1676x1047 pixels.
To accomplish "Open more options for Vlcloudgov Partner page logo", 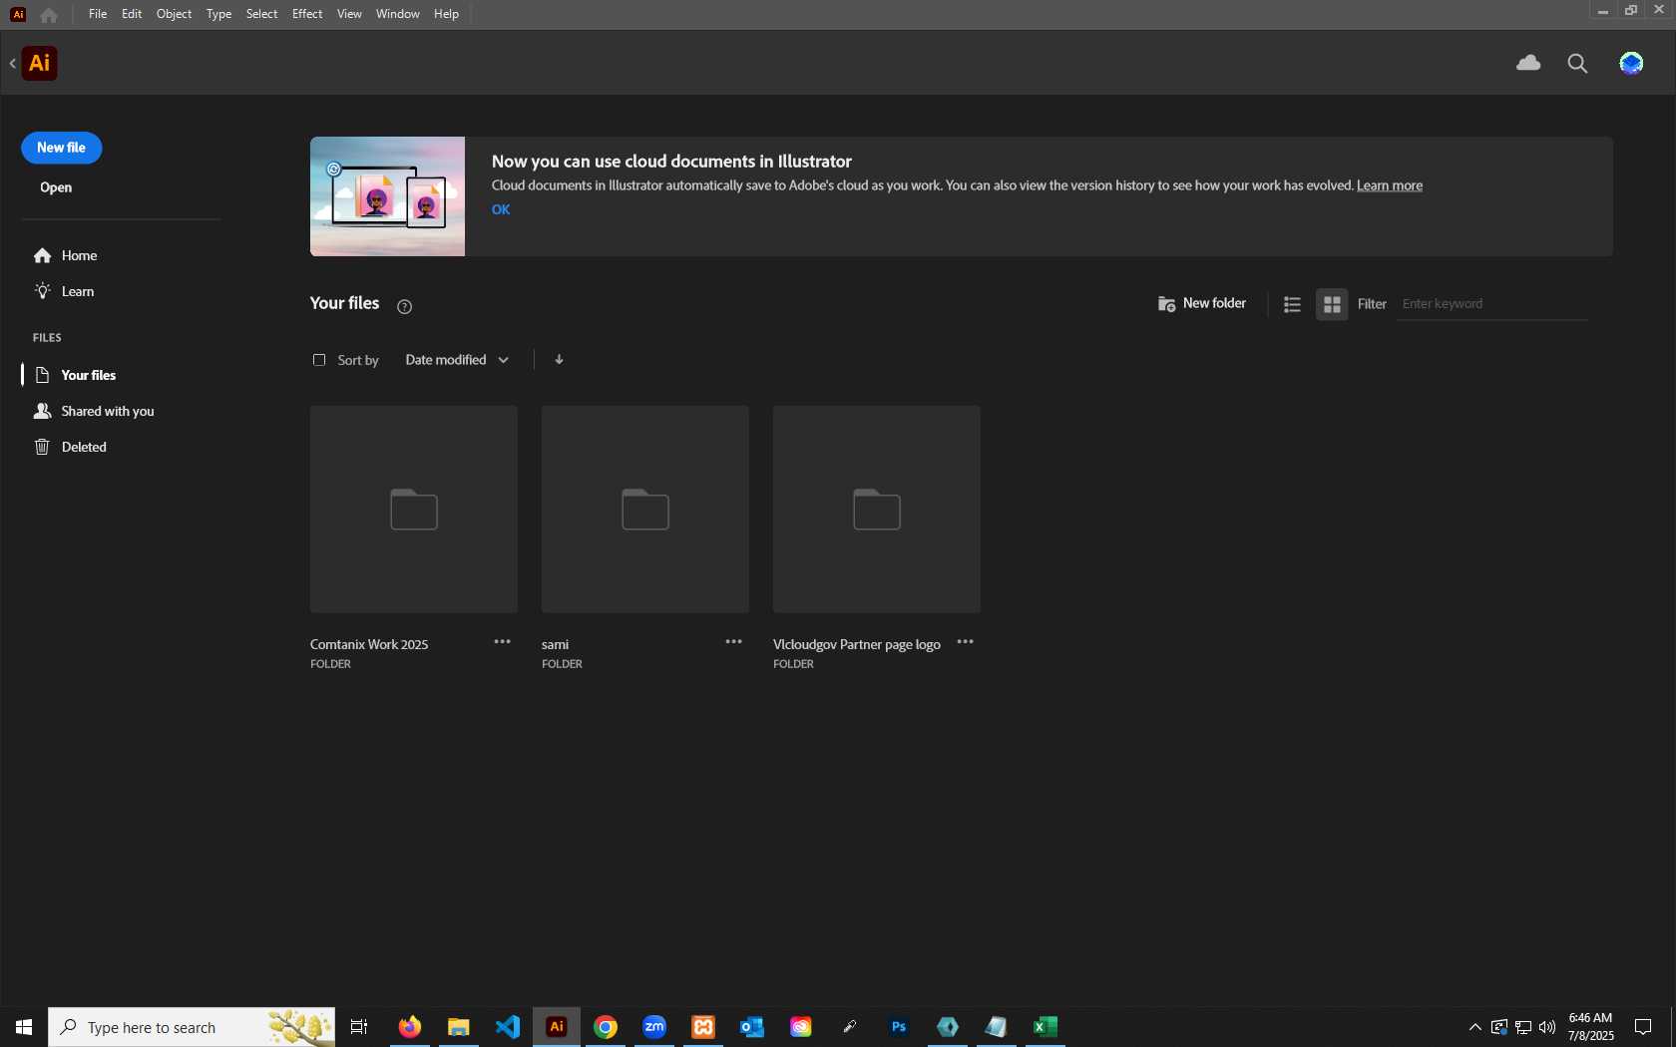I will click(965, 642).
